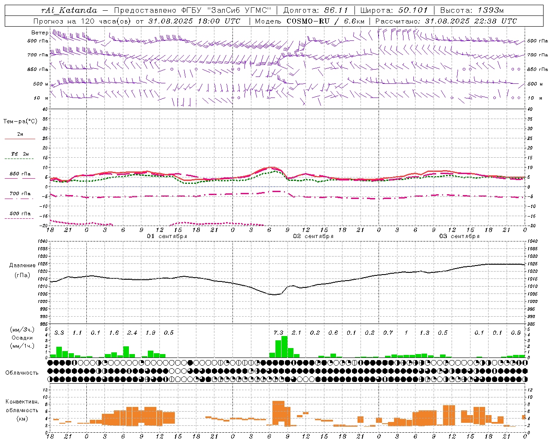Click the 3.3 precipitation total value
Image resolution: width=550 pixels, height=440 pixels.
(59, 333)
